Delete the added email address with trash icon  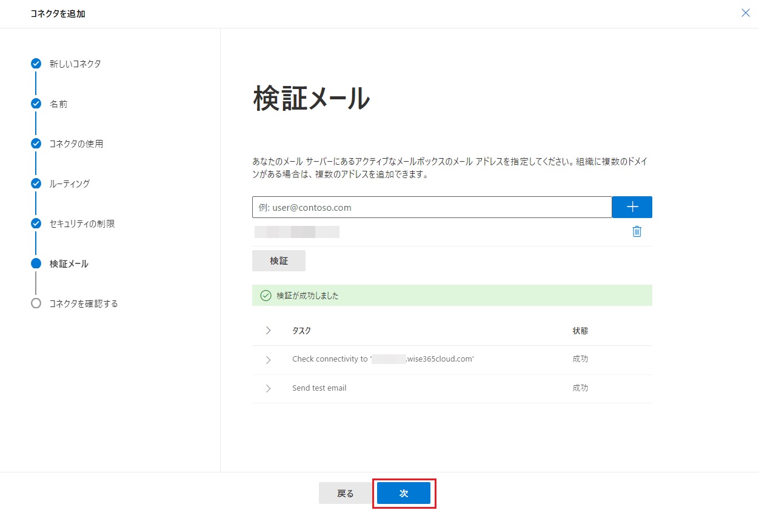click(x=637, y=231)
